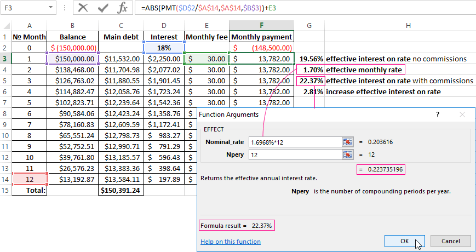Click balance cell $52,752.51
Viewport: 476px width, 252px height.
click(72, 146)
